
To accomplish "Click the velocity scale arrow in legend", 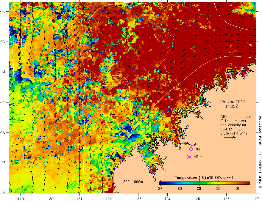I will 230,137.
